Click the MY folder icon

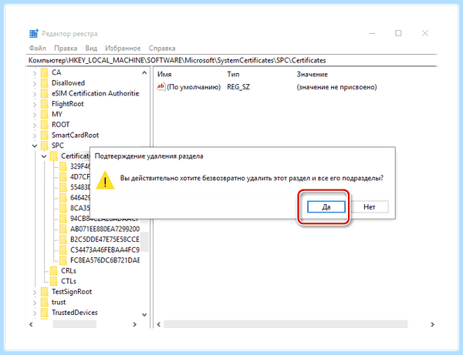pos(44,114)
